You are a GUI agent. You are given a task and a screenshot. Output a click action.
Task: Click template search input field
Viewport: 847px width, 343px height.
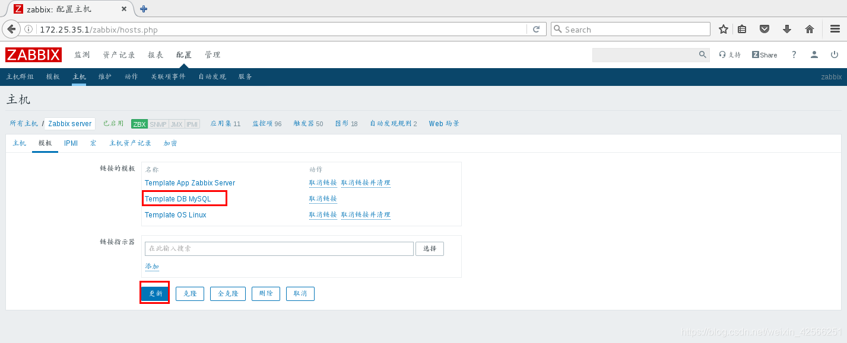point(279,249)
